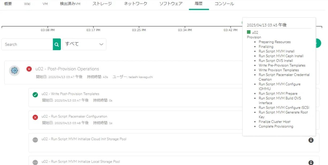Screen dimensions: 328x165
Task: Click gray pending icon for Local Storage Pool
Action: point(35,162)
